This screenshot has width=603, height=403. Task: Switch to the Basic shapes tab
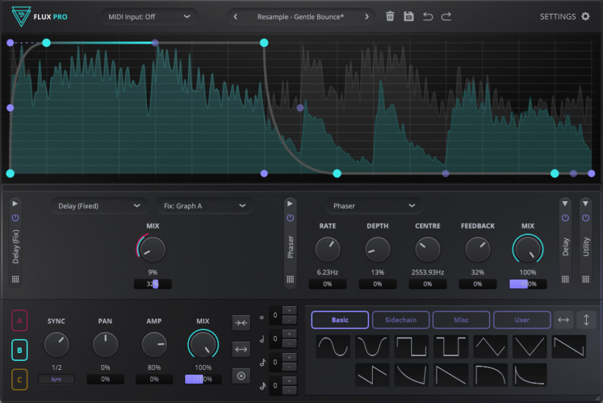click(x=340, y=320)
